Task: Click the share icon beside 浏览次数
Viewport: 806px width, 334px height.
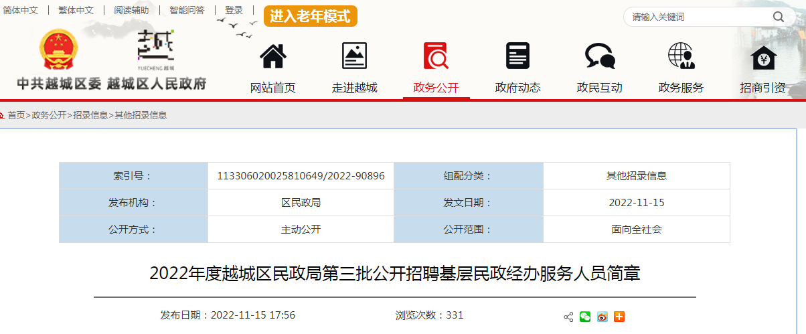Action: (x=569, y=317)
